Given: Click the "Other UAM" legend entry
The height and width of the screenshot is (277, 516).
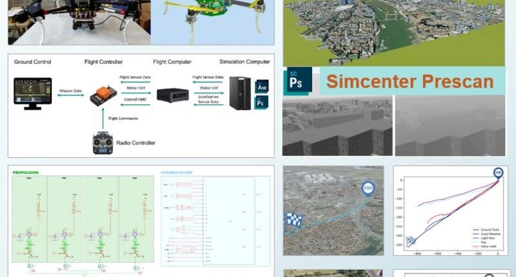Looking at the screenshot, I should coord(484,247).
